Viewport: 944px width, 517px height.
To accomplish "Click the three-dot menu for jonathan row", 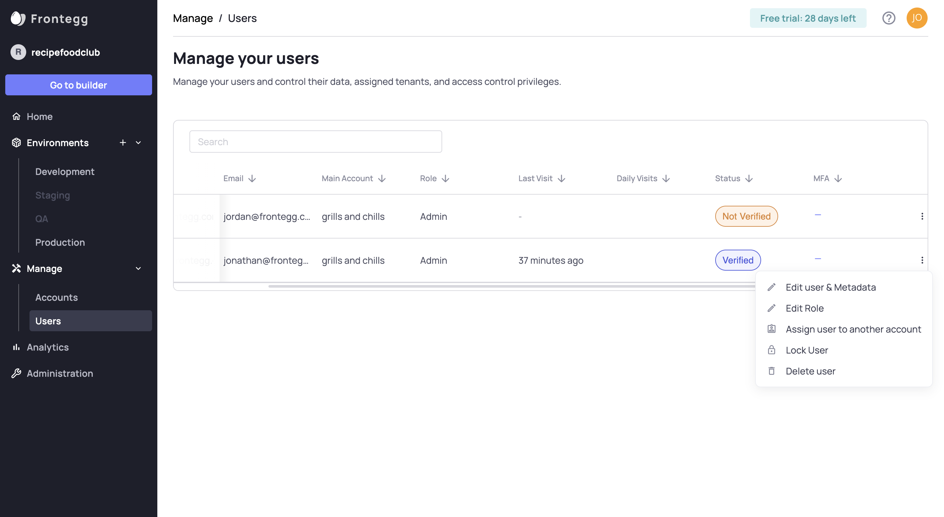I will pyautogui.click(x=922, y=260).
